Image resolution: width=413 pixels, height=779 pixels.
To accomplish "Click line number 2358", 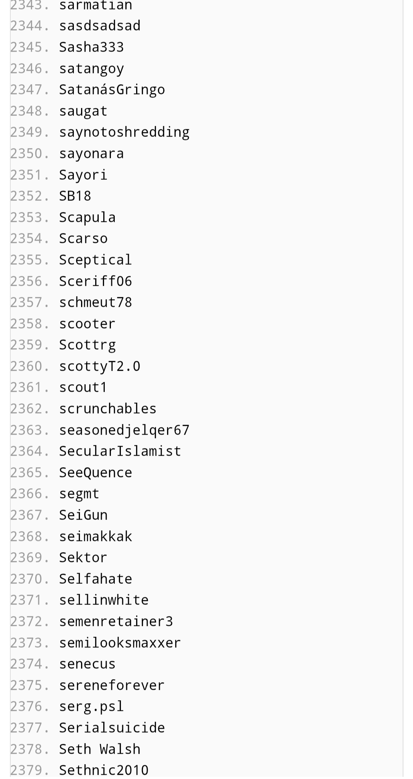I will coord(30,324).
